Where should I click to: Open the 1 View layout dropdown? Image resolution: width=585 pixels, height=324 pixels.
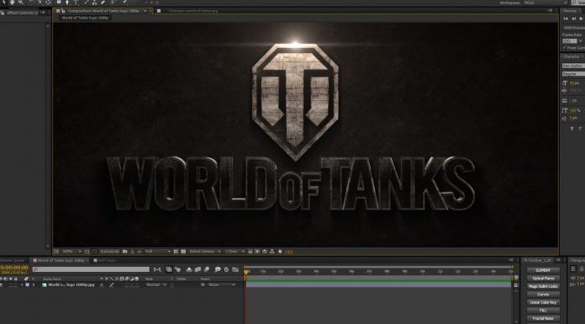click(236, 252)
